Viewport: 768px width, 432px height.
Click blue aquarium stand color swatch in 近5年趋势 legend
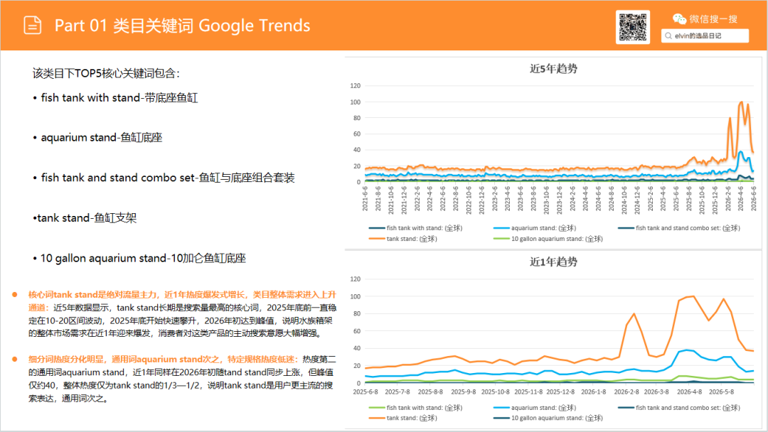[x=501, y=228]
